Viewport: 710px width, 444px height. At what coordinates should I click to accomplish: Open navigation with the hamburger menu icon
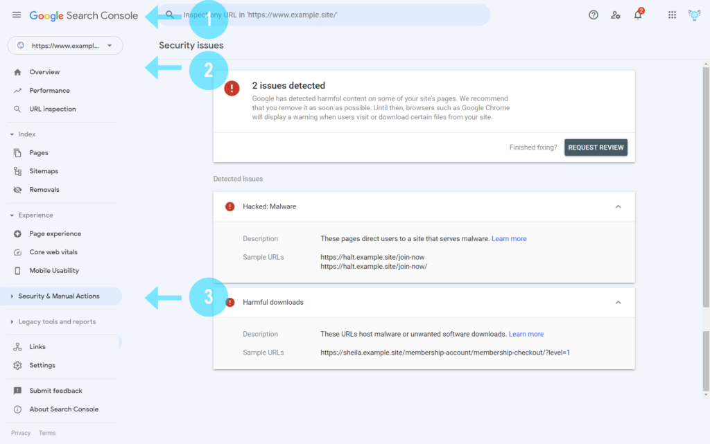pyautogui.click(x=17, y=15)
